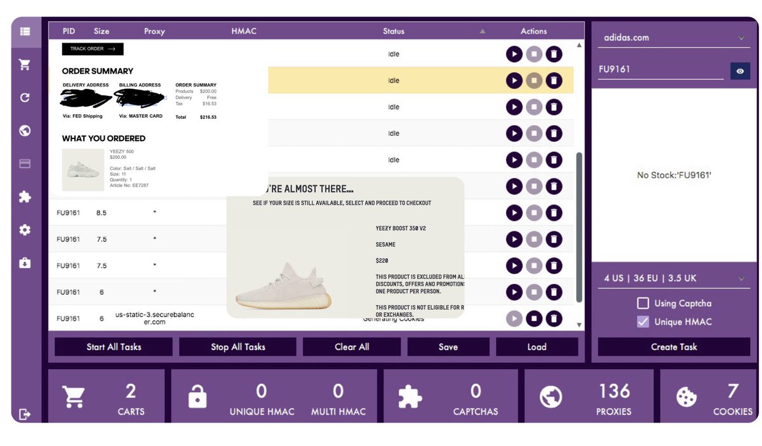Delete the us-static-3.securebalancer.com proxy task
Viewport: 762px width, 446px height.
(x=554, y=318)
